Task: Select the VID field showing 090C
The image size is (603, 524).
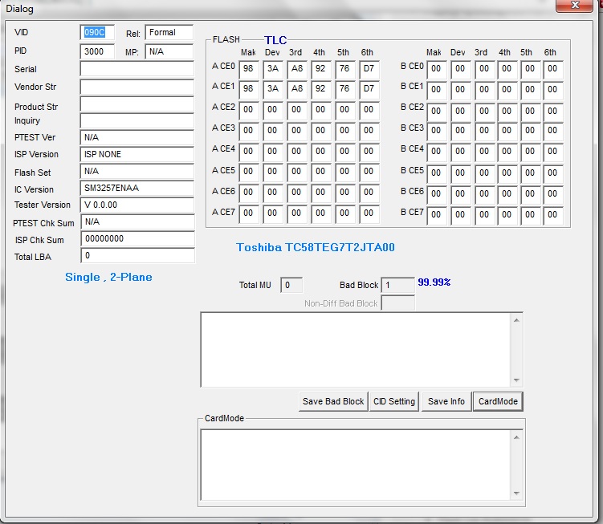Action: 97,33
